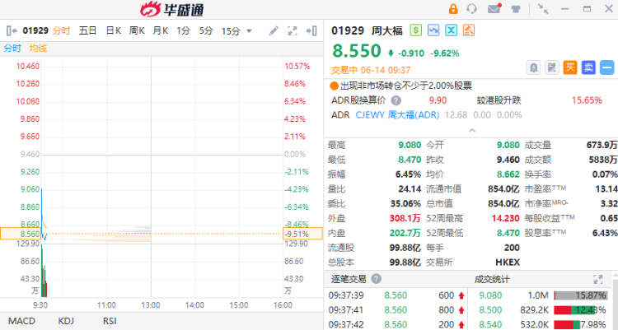Open help icon beside 逐笔交易
Image resolution: width=618 pixels, height=330 pixels.
click(377, 279)
